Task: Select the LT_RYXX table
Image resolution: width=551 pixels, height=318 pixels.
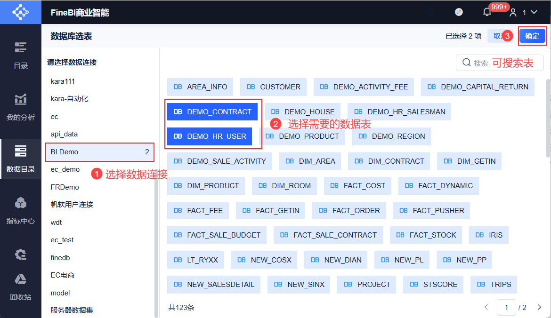Action: (x=195, y=260)
